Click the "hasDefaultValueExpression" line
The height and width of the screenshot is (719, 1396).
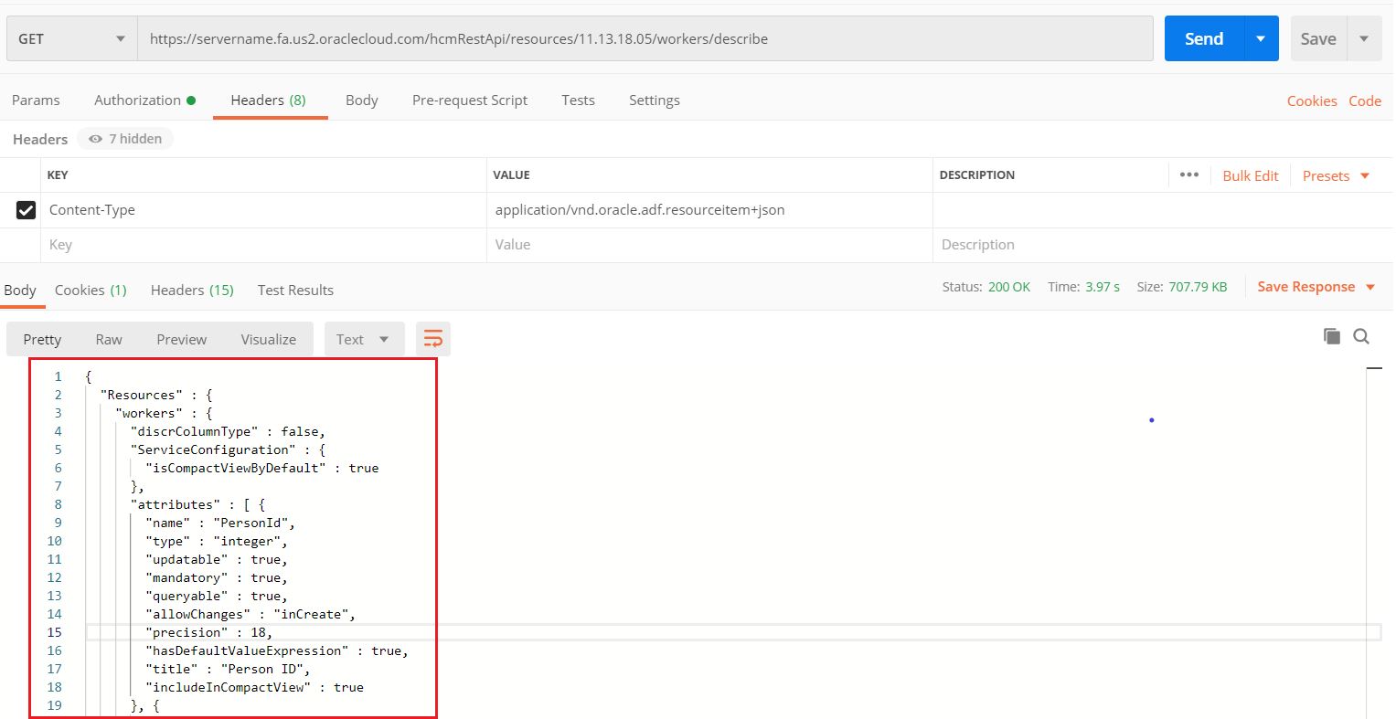point(277,650)
